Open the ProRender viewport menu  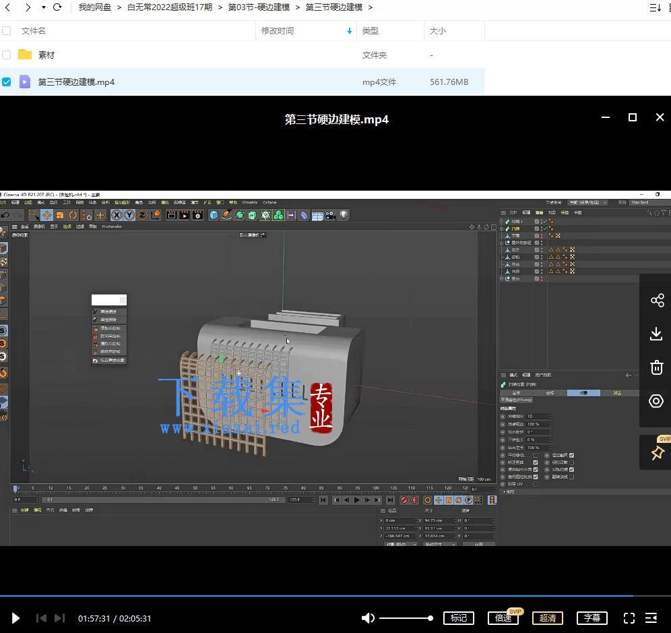(112, 227)
